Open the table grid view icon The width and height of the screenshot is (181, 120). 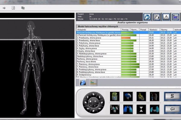tap(94, 82)
